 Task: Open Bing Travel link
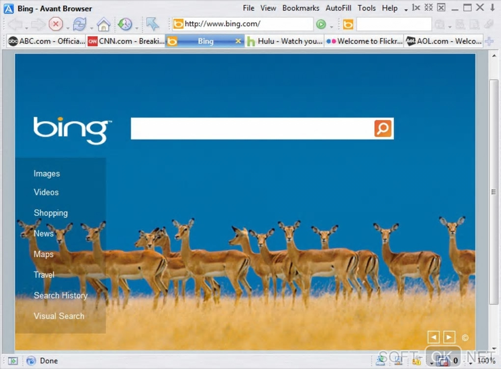[x=44, y=275]
